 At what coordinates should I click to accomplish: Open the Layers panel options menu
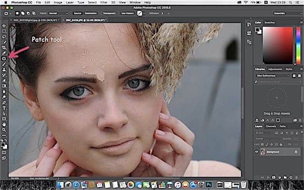coord(301,126)
